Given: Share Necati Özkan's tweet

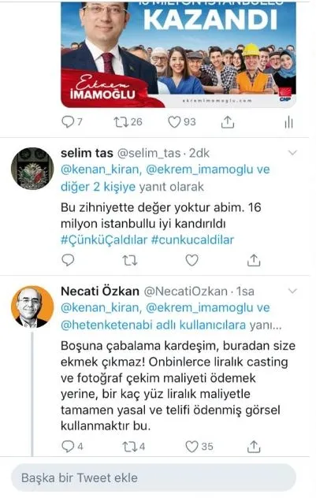Looking at the screenshot, I should point(254,446).
